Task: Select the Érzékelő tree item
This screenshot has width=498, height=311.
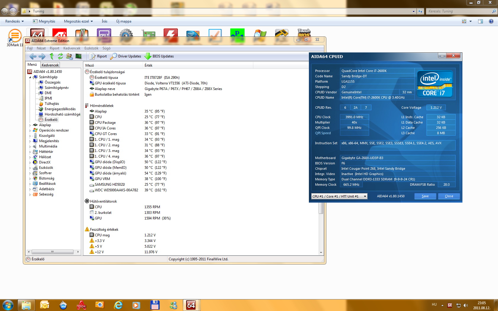Action: pyautogui.click(x=51, y=120)
